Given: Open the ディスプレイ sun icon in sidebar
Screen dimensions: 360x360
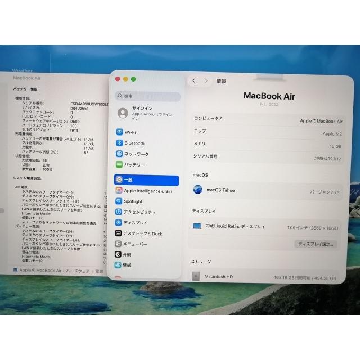Looking at the screenshot, I should (x=119, y=222).
